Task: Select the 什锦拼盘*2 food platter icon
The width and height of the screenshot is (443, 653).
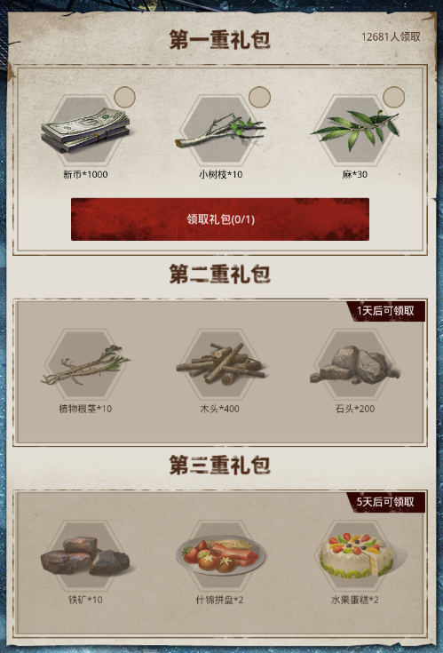Action: [x=220, y=555]
